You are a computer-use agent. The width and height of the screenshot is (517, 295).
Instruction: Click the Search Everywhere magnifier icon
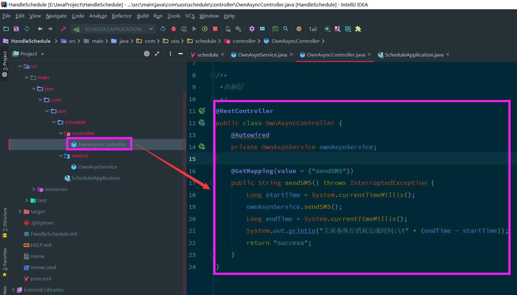286,29
